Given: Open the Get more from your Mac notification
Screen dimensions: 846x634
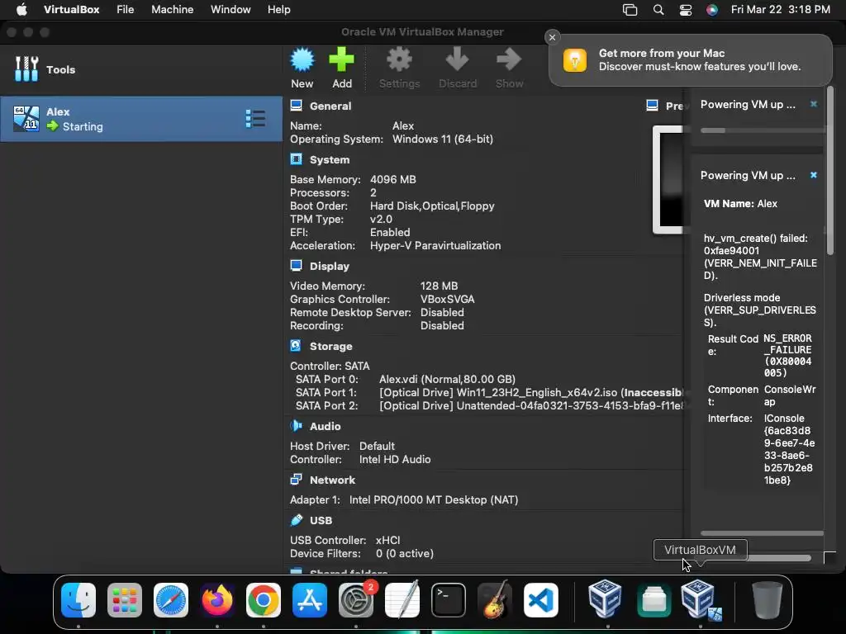Looking at the screenshot, I should pos(690,59).
